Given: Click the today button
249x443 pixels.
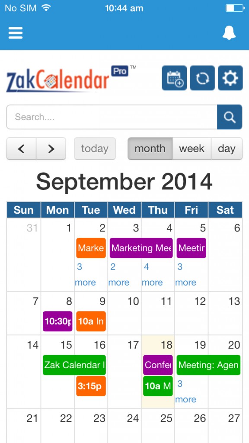Looking at the screenshot, I should pos(95,149).
